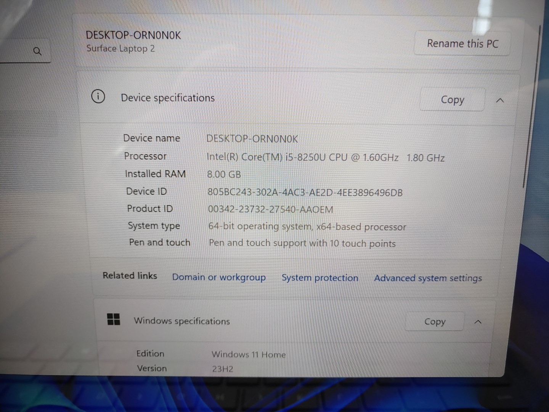Click the Version label
The height and width of the screenshot is (412, 549).
pyautogui.click(x=152, y=368)
